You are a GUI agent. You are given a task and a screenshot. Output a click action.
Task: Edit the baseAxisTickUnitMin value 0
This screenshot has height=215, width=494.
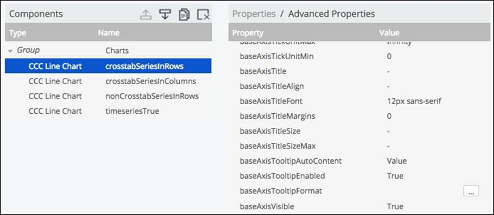[389, 56]
